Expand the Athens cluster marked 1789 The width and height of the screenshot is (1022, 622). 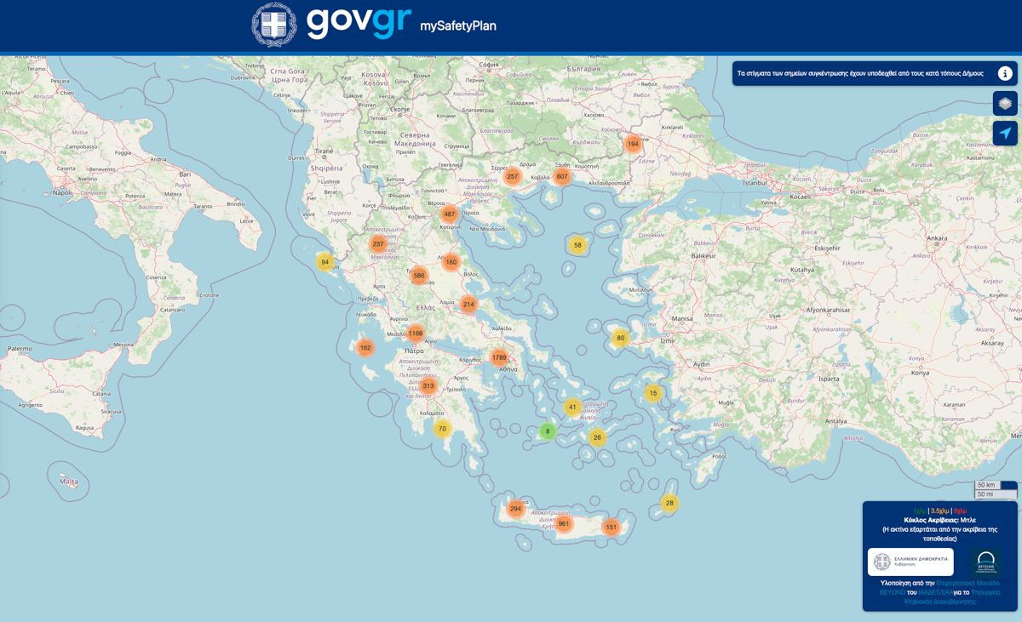(x=499, y=357)
